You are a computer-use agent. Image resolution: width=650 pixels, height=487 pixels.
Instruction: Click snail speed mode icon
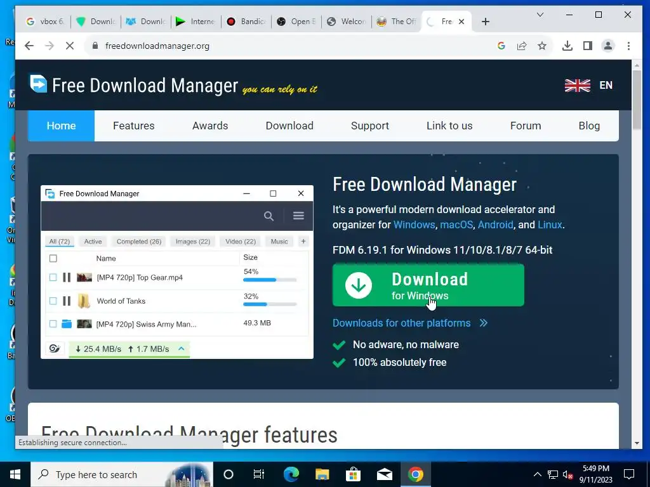coord(55,349)
